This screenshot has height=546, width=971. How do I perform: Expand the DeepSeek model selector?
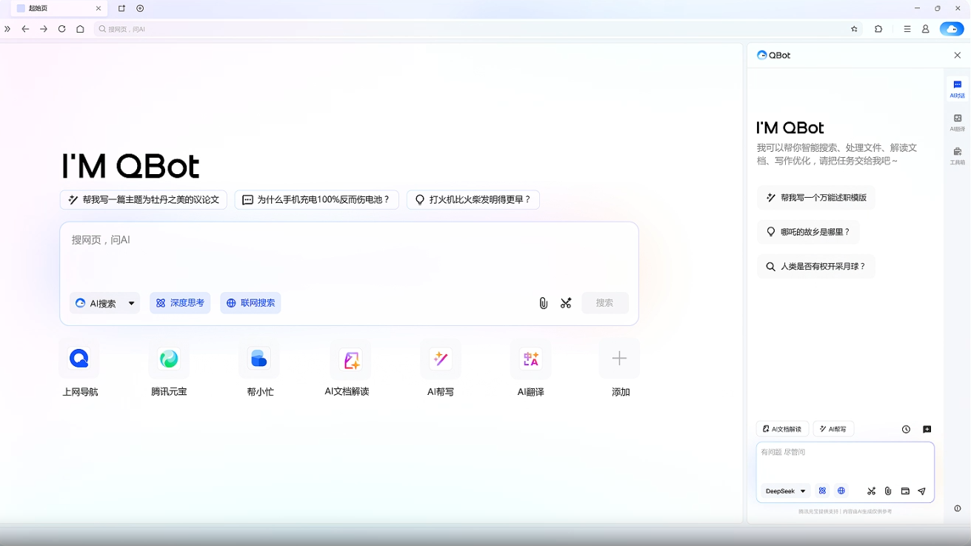(x=784, y=490)
